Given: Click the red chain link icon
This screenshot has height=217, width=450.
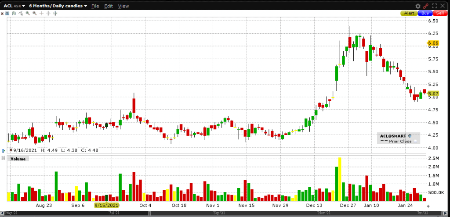Looking at the screenshot, I should click(x=426, y=6).
